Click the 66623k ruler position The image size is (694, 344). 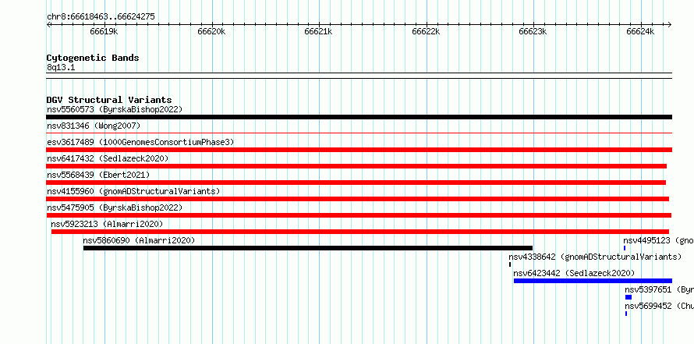point(533,31)
